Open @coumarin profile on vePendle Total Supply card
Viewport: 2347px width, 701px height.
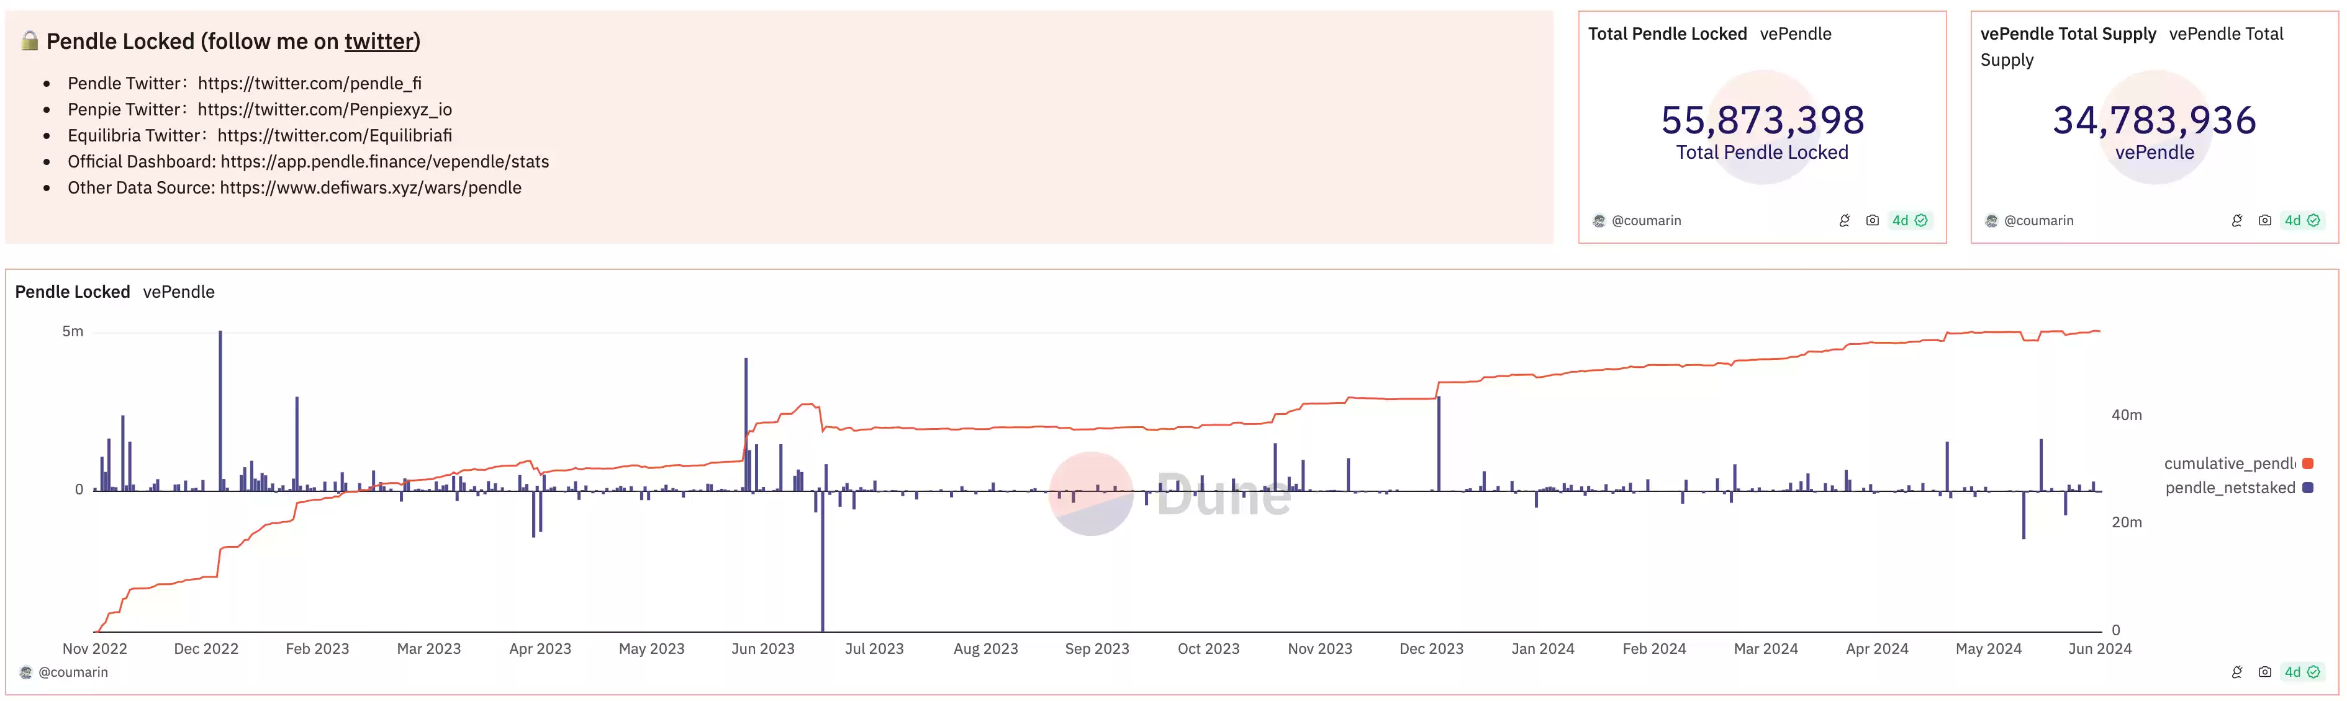[2038, 220]
